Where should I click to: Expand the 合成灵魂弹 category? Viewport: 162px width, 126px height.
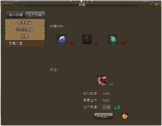pyautogui.click(x=25, y=30)
